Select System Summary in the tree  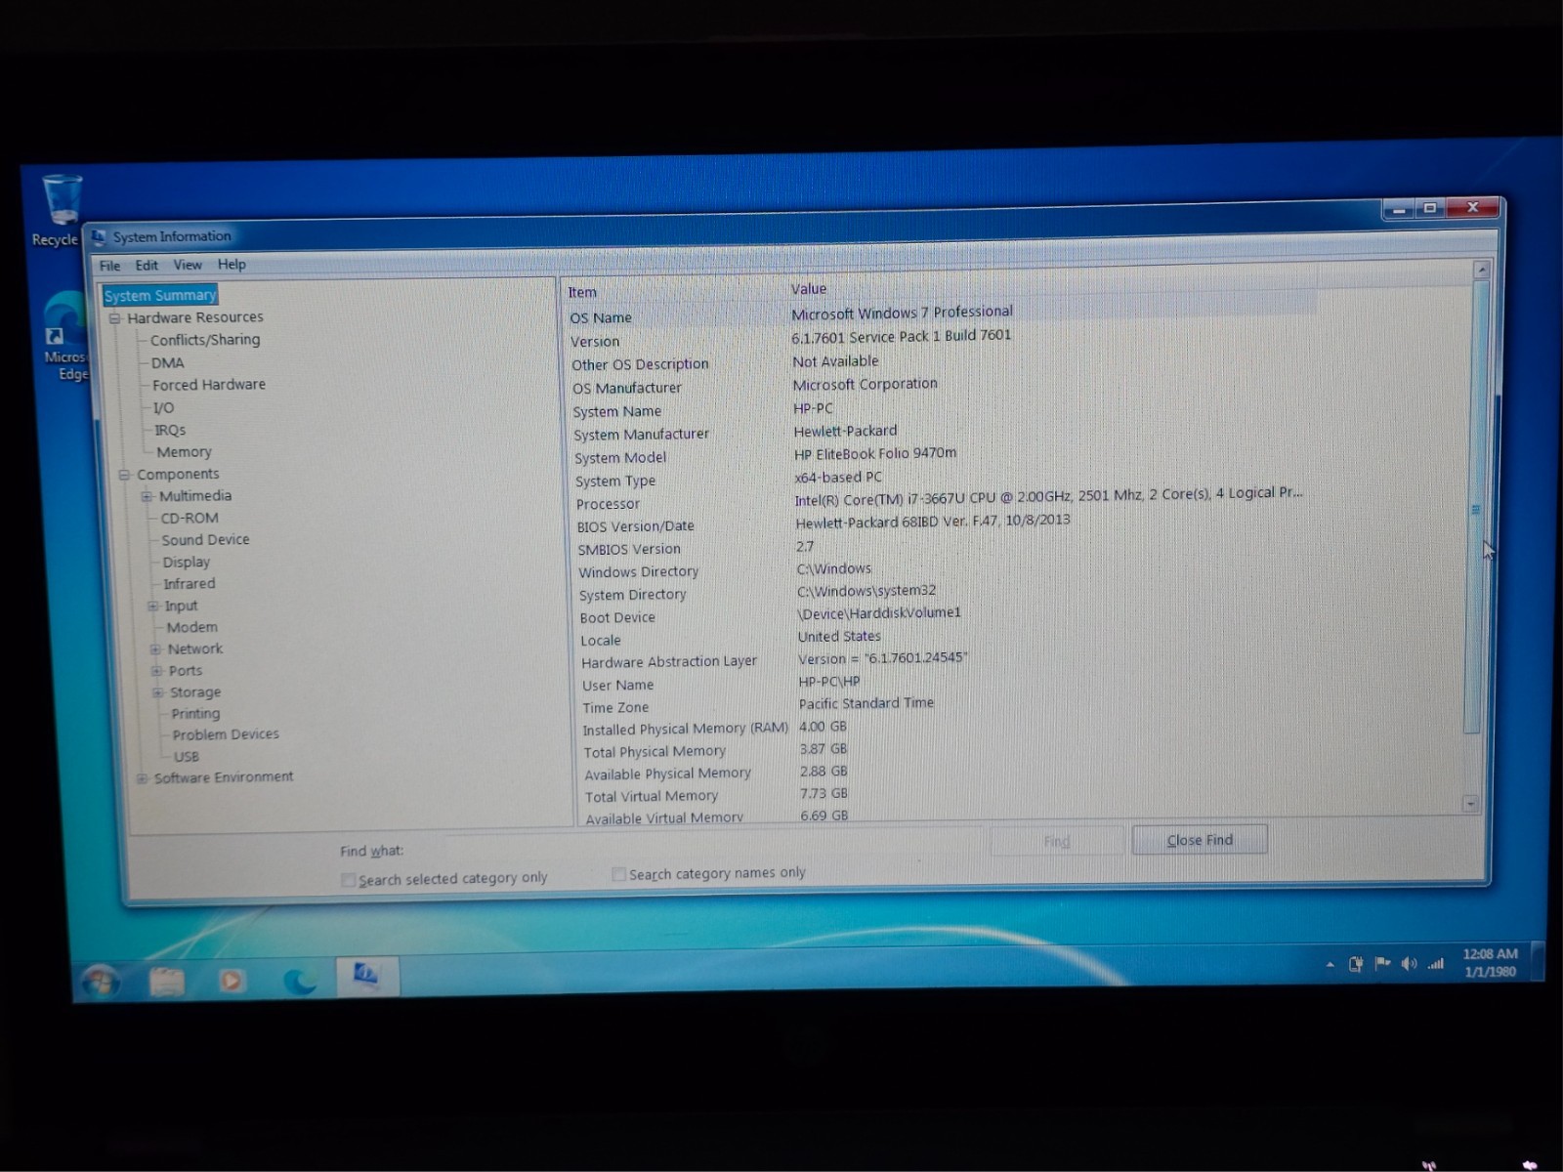[x=160, y=295]
